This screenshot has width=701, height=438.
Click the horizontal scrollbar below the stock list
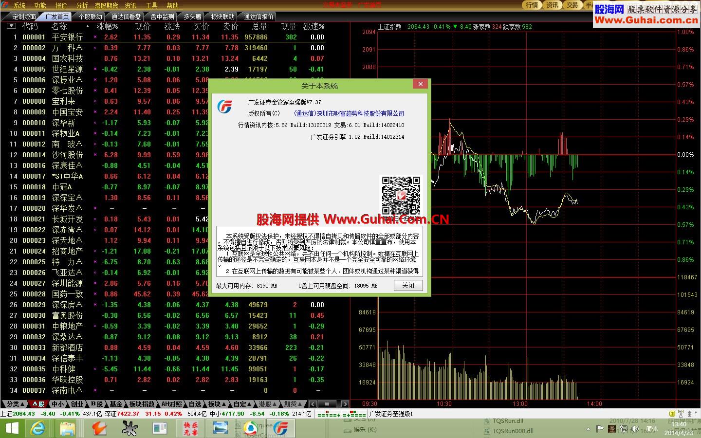[326, 403]
